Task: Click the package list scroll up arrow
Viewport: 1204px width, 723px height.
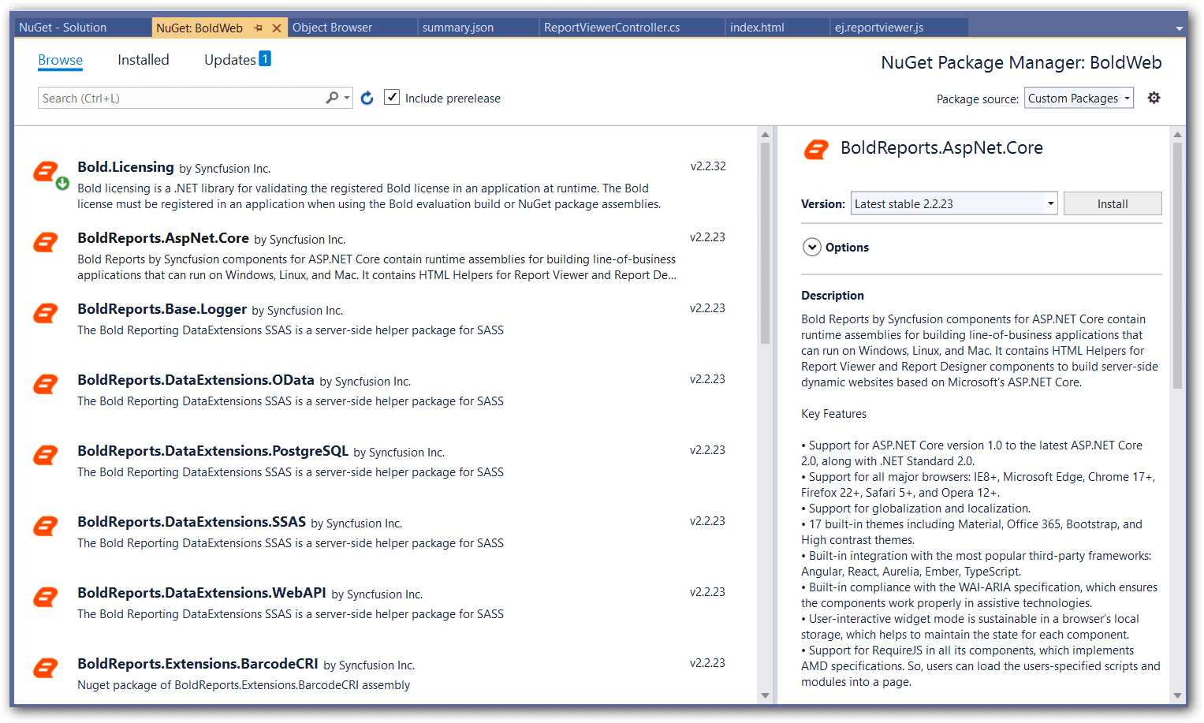Action: coord(765,135)
